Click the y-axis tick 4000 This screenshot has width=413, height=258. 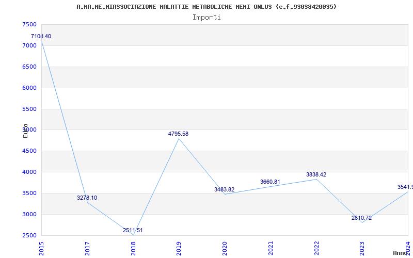point(29,172)
